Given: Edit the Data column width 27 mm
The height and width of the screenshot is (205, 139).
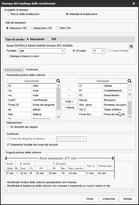Looking at the screenshot, I should pyautogui.click(x=10, y=173).
